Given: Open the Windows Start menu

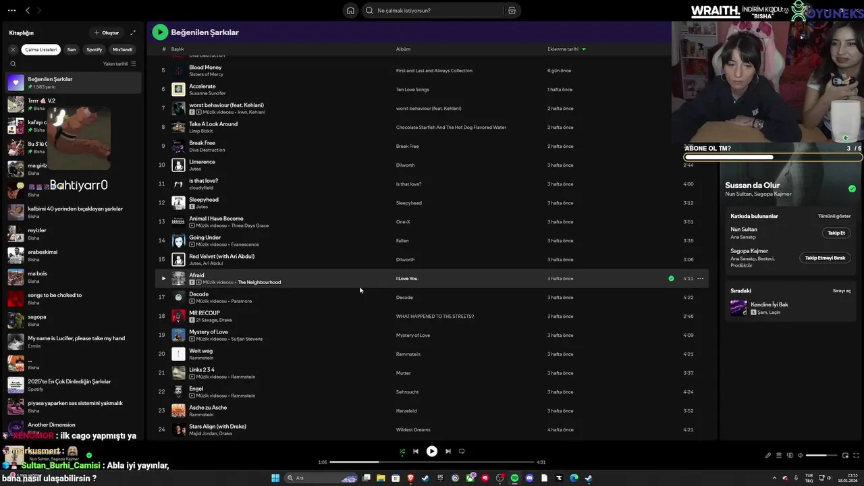Looking at the screenshot, I should (275, 478).
